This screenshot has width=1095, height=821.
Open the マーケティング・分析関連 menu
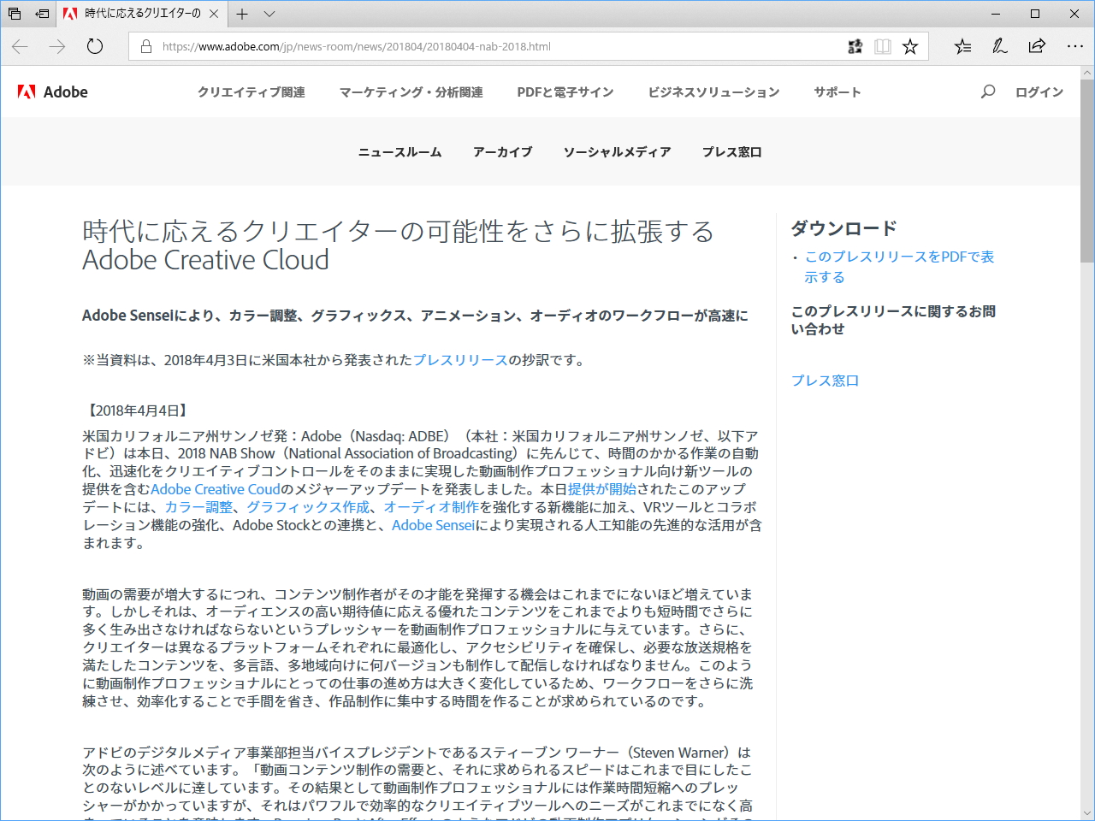[411, 92]
